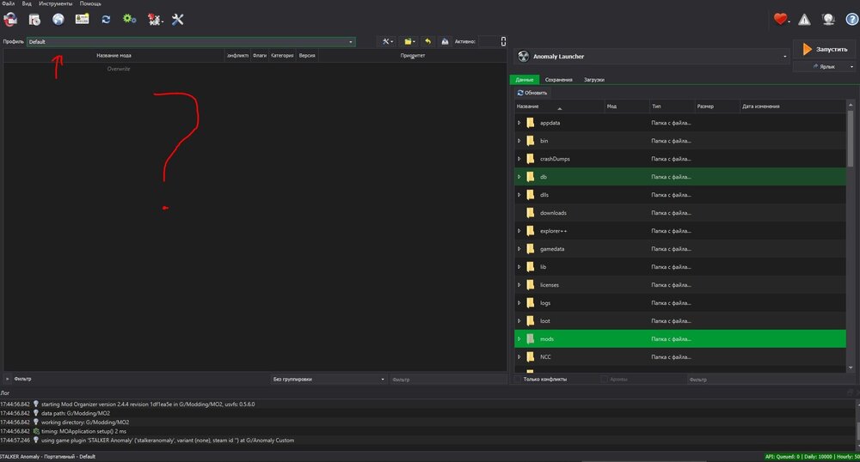
Task: Open Nexus globe icon in toolbar
Action: 58,19
